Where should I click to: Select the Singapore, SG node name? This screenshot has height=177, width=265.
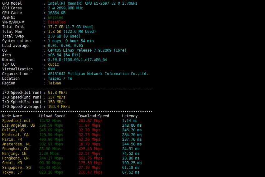pyautogui.click(x=17, y=168)
